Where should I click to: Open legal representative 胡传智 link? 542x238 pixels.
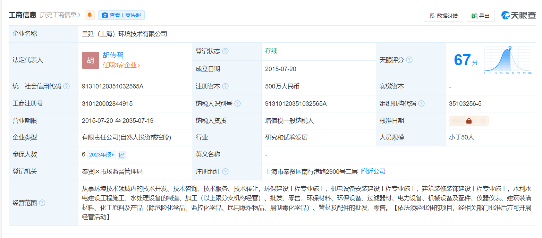(113, 55)
